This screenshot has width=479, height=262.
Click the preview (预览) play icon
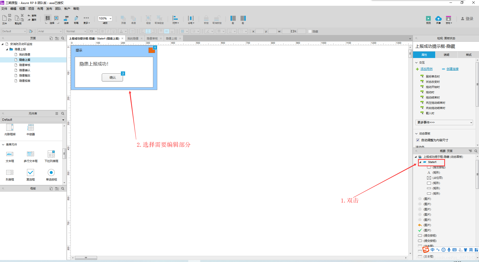coord(428,18)
